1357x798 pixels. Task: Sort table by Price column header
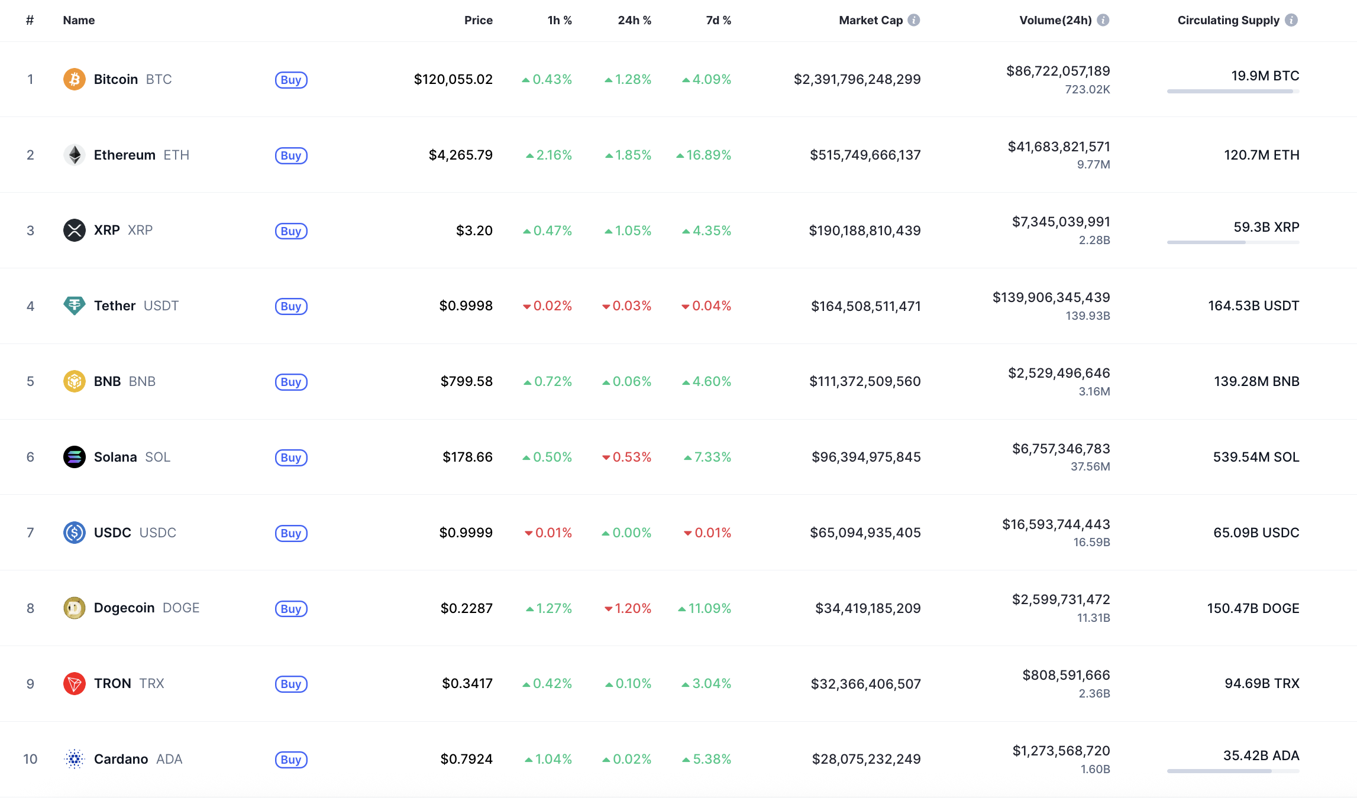point(478,20)
